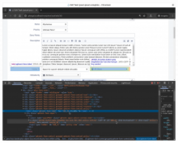Show more sidebar tabs chevron beside Styles
This screenshot has height=143, width=178.
[x=170, y=87]
